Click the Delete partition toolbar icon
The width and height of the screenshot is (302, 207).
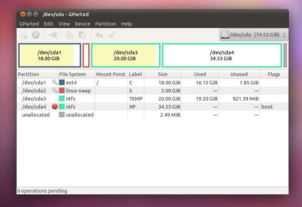click(x=35, y=35)
